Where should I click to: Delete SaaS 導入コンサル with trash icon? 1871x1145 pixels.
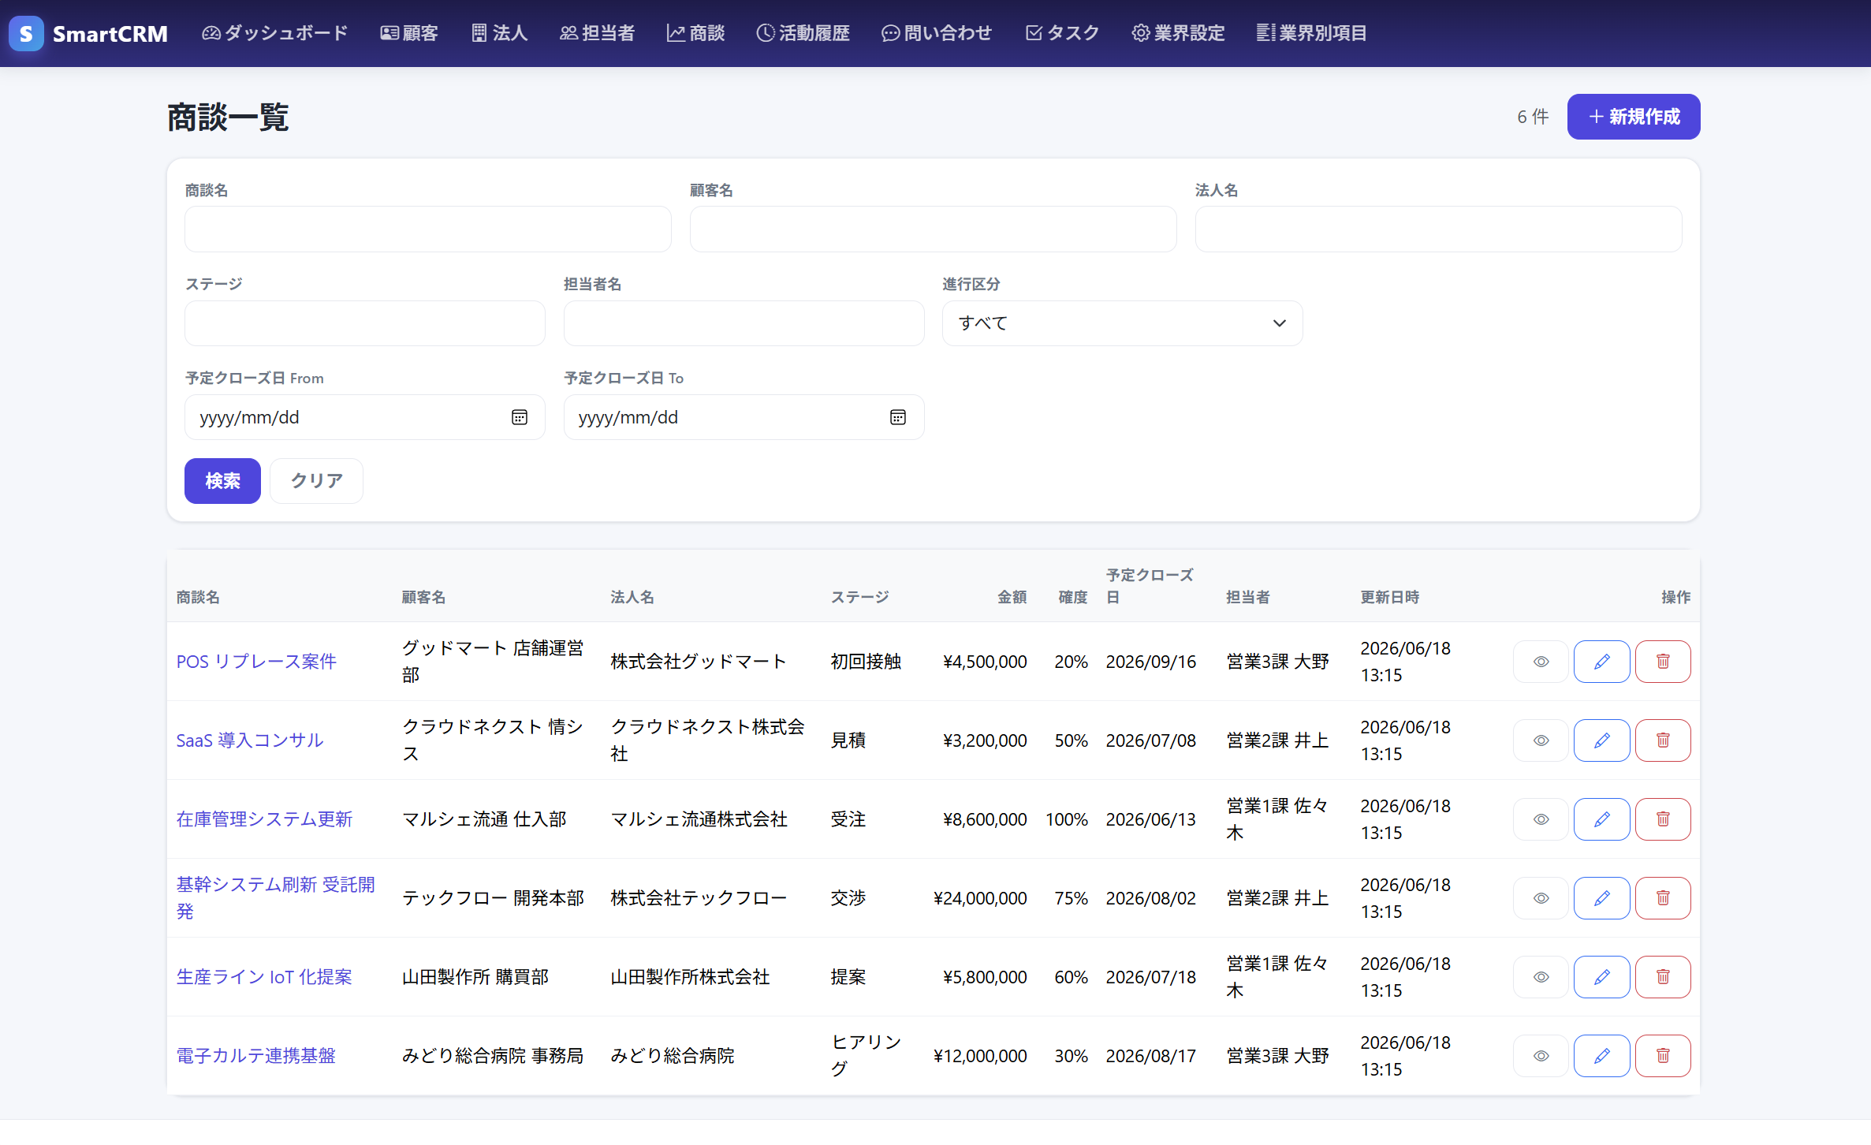click(x=1663, y=740)
